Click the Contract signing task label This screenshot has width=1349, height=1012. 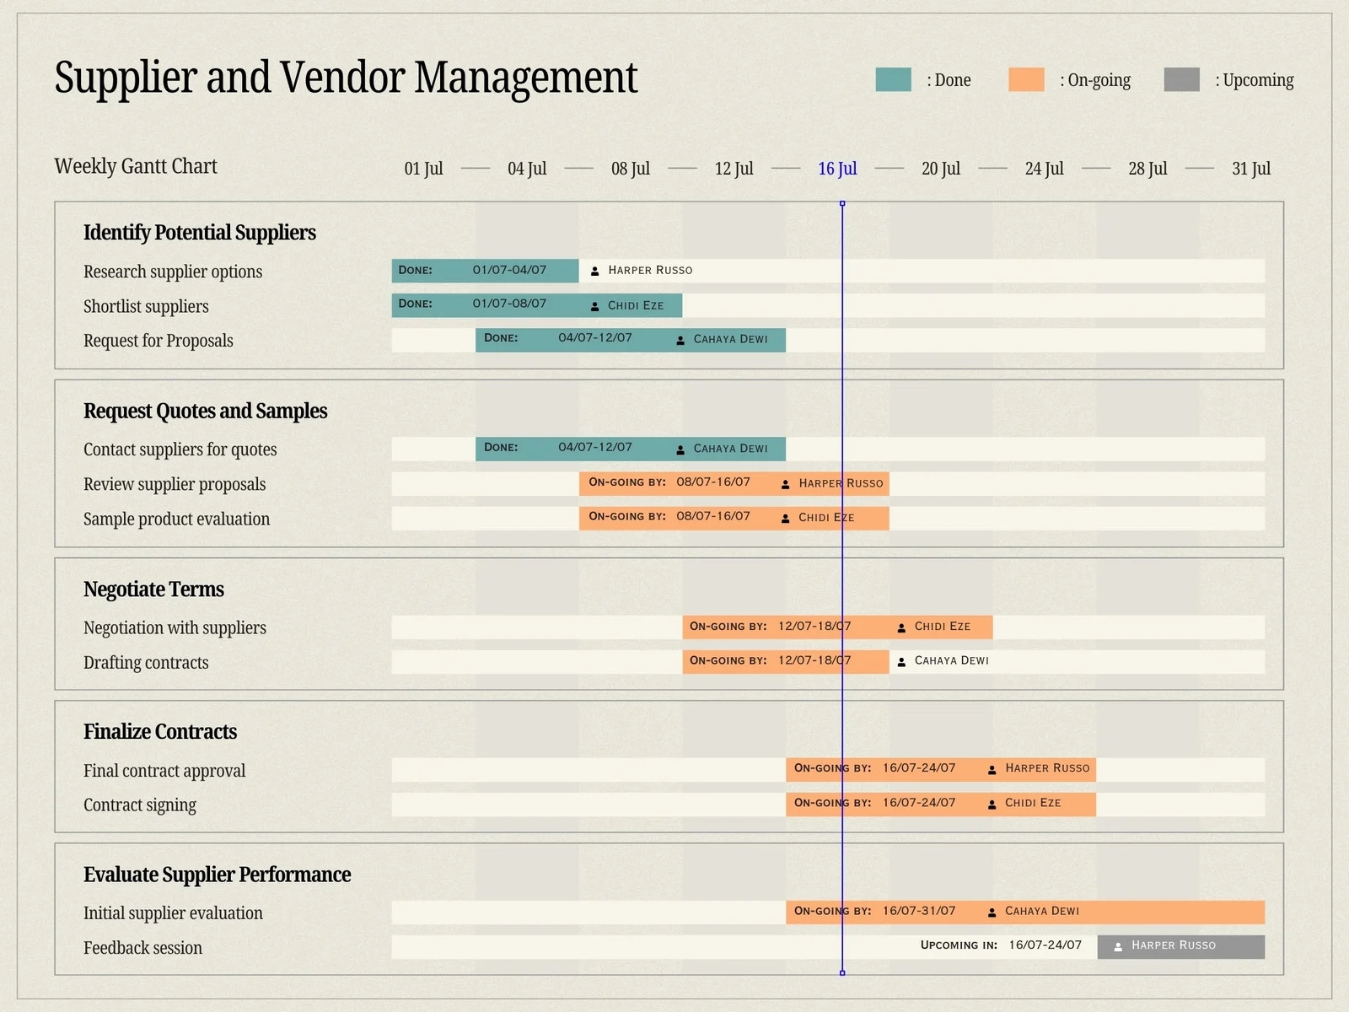[x=140, y=805]
